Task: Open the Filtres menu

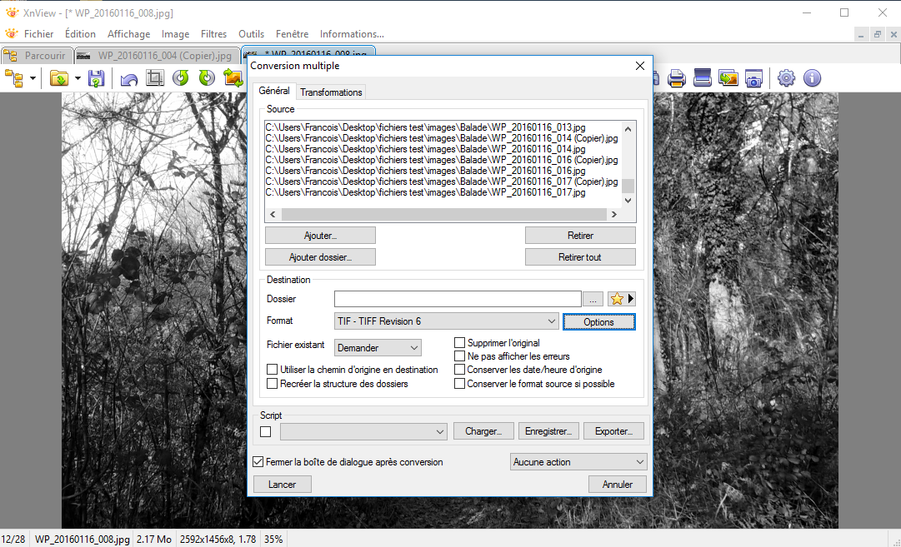Action: point(213,34)
